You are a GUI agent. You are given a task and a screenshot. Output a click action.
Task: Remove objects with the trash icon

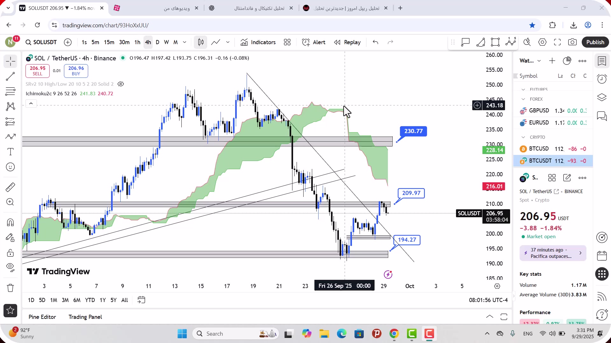tap(11, 288)
